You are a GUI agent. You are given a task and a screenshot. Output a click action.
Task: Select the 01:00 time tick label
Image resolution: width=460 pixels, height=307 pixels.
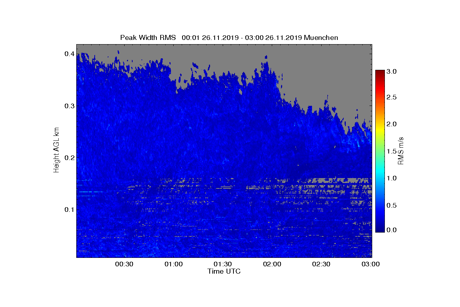174,264
